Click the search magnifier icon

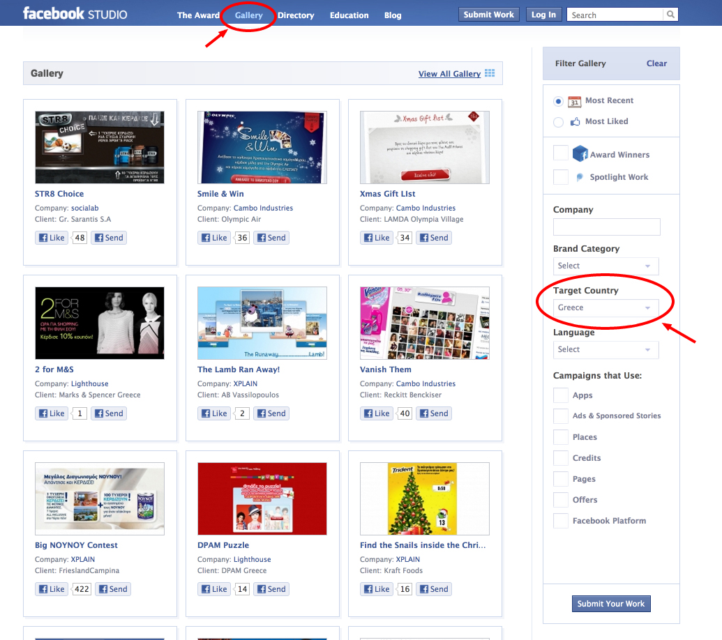tap(670, 15)
